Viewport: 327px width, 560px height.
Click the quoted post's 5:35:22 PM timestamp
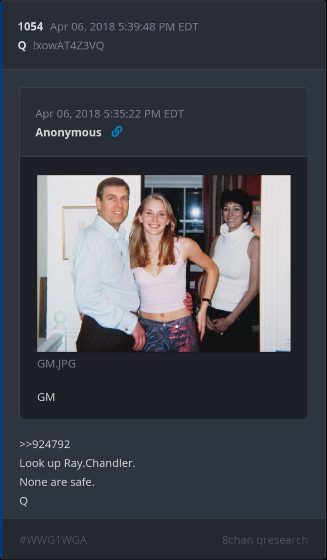143,114
